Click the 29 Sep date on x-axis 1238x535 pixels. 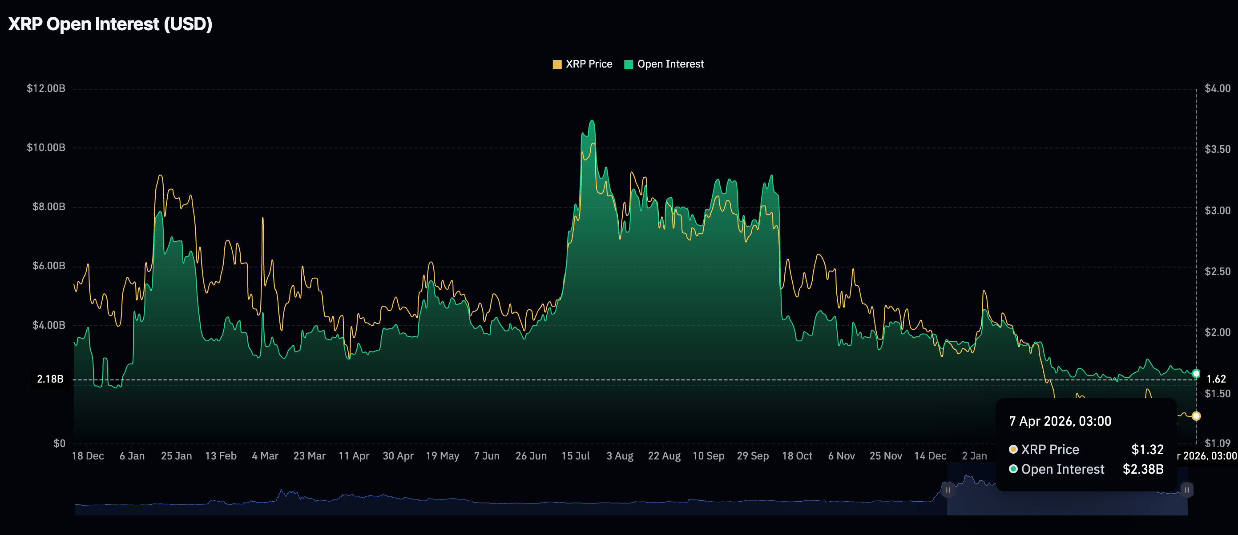click(753, 456)
